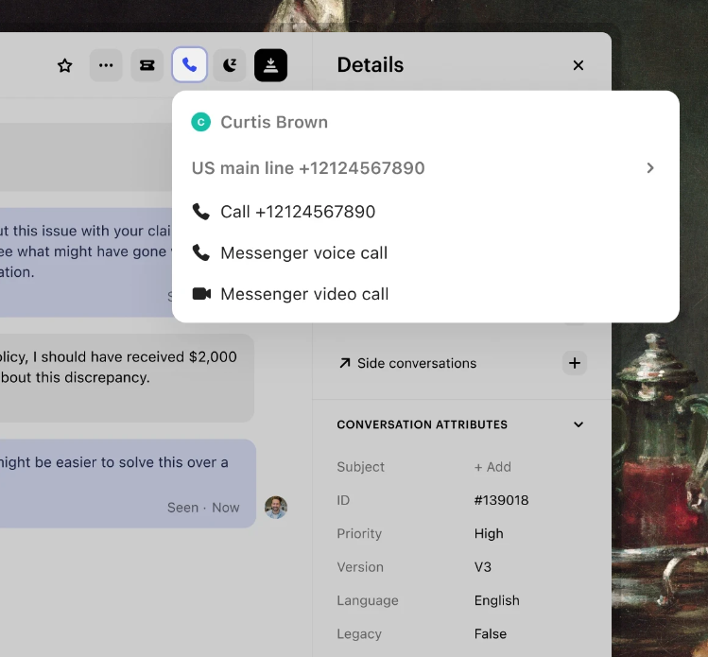The width and height of the screenshot is (708, 657).
Task: Add a new side conversation with plus
Action: [x=574, y=363]
